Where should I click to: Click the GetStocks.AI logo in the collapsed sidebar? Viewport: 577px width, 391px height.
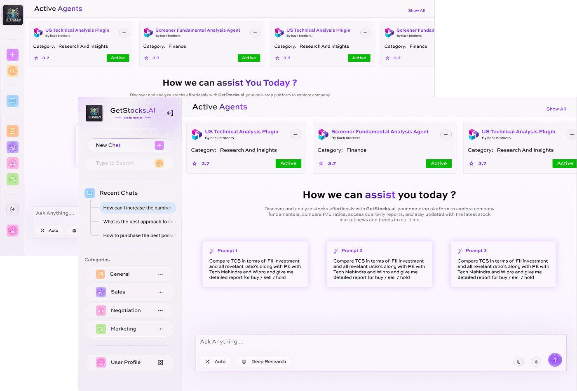click(13, 15)
